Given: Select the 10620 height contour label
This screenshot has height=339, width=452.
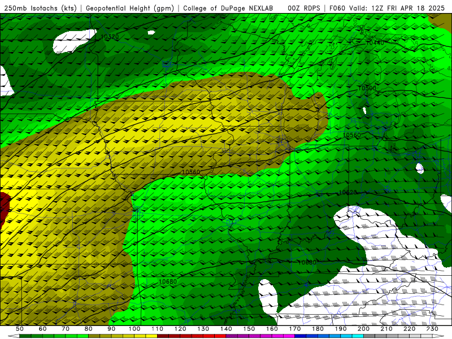Looking at the screenshot, I should click(x=347, y=192).
